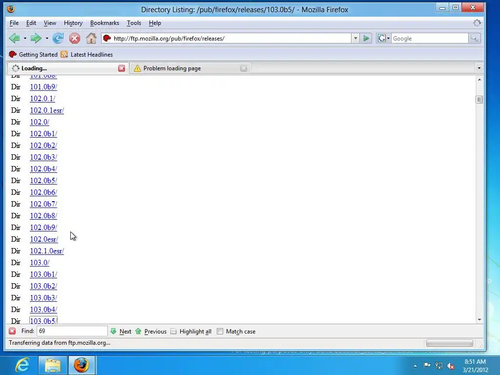Screen dimensions: 500x375
Task: Open the back history dropdown arrow
Action: point(25,39)
